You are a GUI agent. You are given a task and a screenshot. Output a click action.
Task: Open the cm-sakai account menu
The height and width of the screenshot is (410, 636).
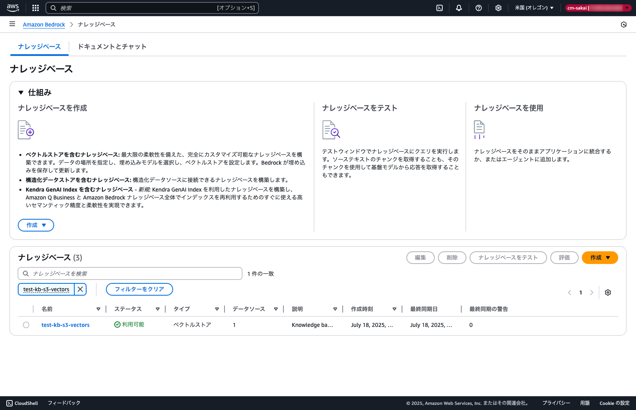click(598, 8)
